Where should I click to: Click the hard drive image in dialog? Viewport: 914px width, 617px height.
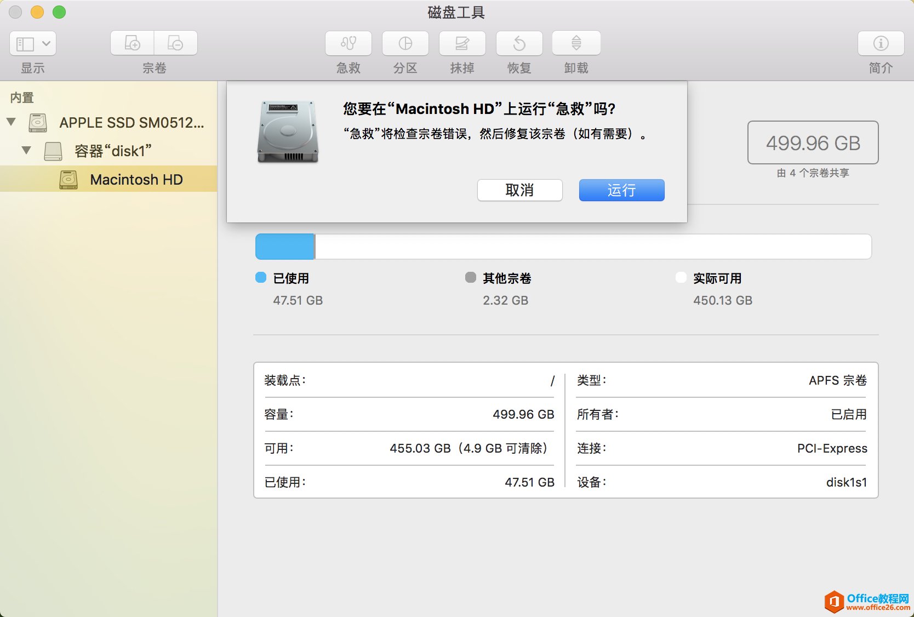[x=288, y=132]
